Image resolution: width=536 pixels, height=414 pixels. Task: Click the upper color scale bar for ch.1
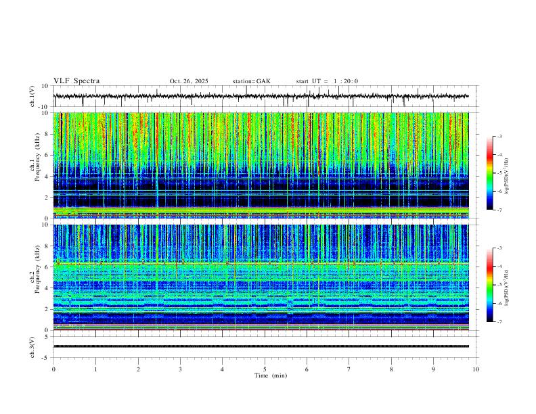click(x=489, y=173)
